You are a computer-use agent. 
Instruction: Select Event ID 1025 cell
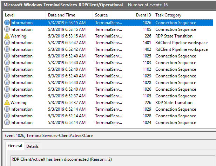(x=147, y=56)
